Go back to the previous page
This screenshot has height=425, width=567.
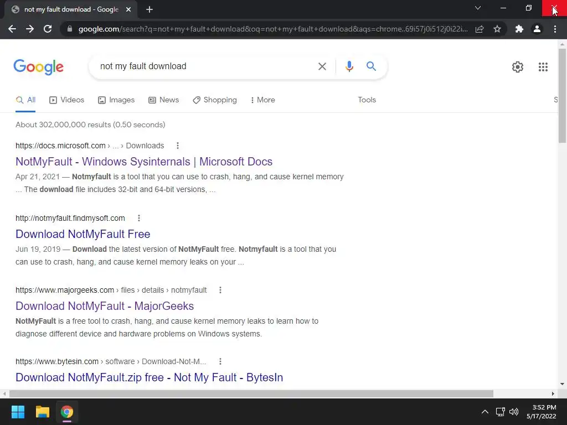coord(12,29)
